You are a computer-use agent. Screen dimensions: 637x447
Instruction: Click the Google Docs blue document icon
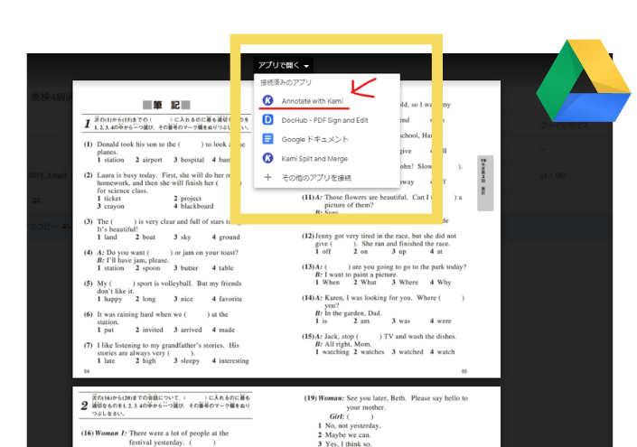(267, 139)
